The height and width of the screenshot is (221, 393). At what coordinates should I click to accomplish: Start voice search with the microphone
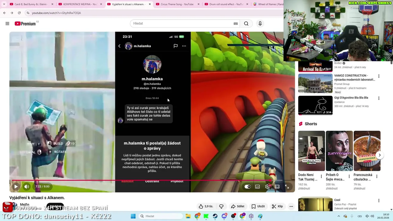click(x=260, y=24)
